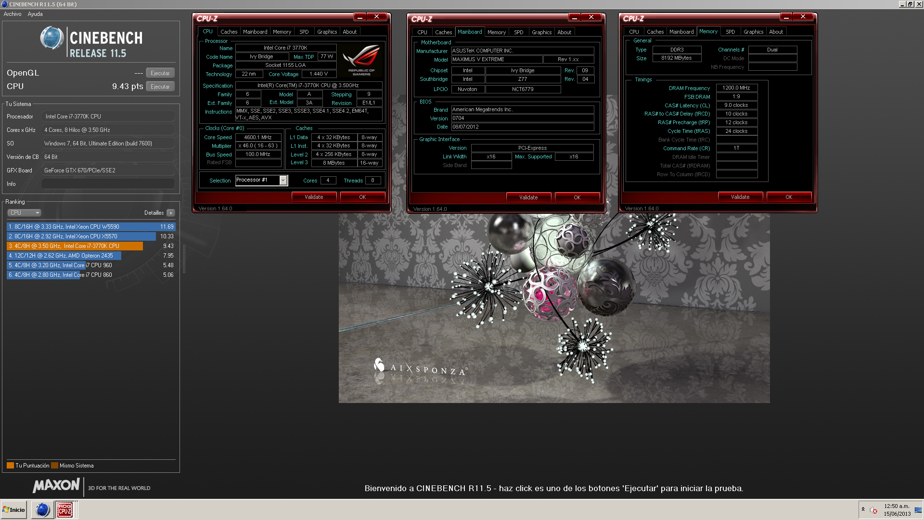Open About tab in first CPU-Z
This screenshot has width=924, height=520.
pyautogui.click(x=350, y=32)
